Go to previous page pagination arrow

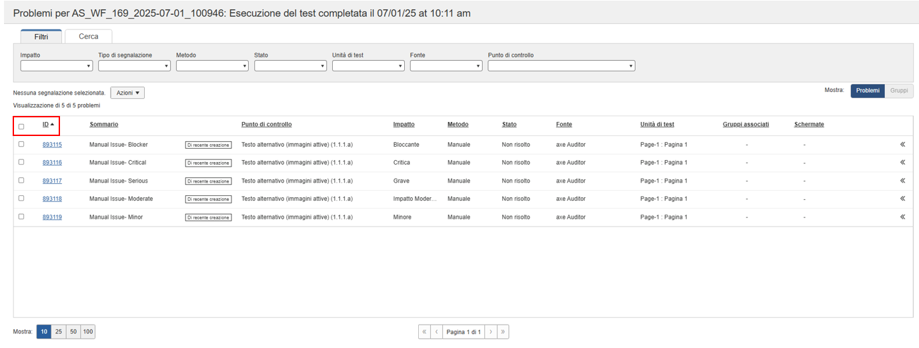point(436,332)
